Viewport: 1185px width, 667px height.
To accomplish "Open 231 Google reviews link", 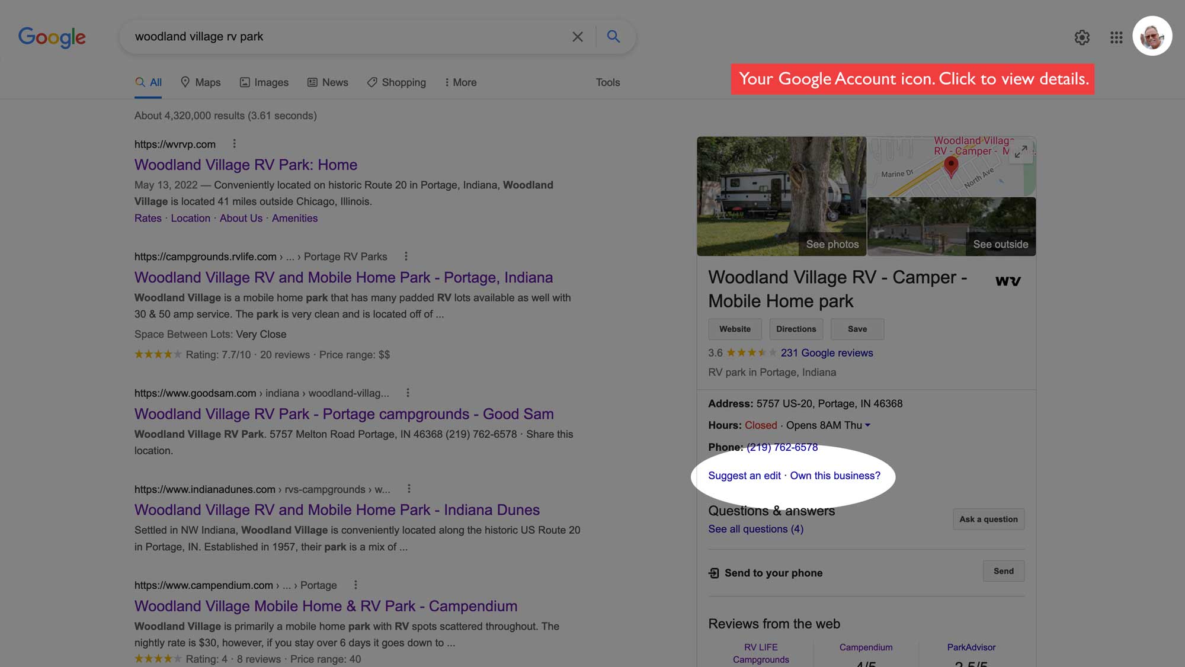I will tap(827, 353).
